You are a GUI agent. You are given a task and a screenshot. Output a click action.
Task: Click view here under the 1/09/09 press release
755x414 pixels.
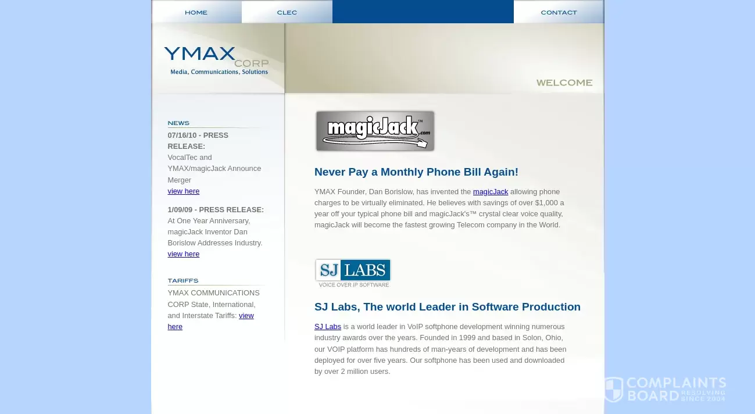183,254
